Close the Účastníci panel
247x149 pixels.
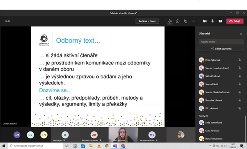point(241,34)
